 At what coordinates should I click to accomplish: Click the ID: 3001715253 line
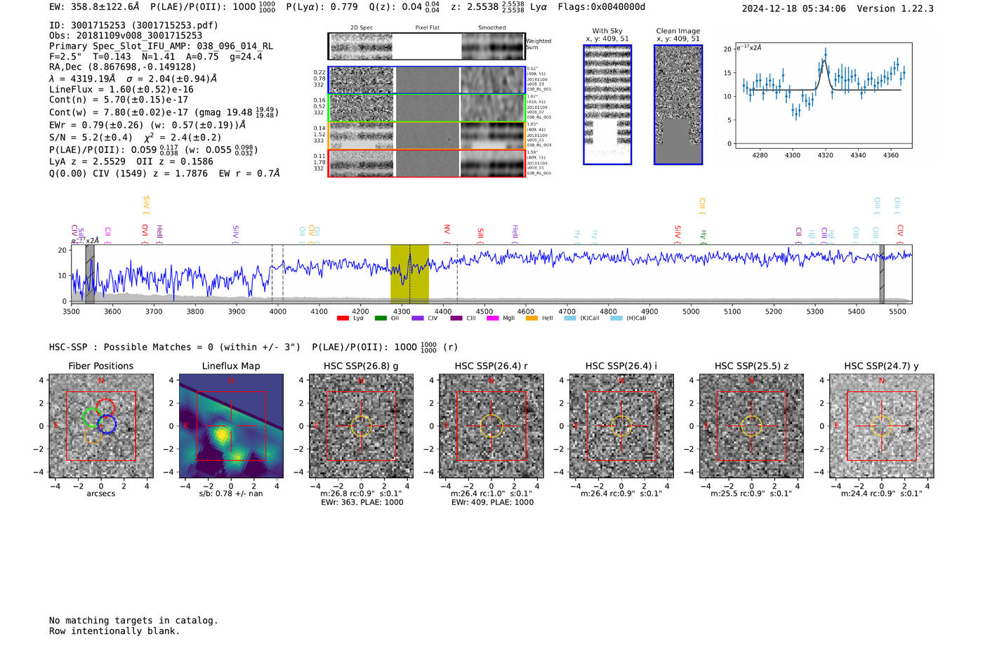click(133, 25)
